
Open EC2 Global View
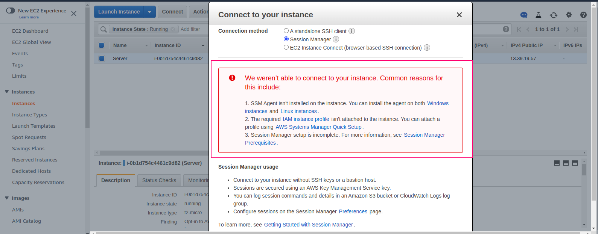pos(32,42)
